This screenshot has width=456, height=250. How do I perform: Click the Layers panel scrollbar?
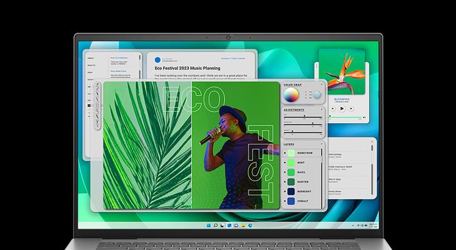(322, 178)
